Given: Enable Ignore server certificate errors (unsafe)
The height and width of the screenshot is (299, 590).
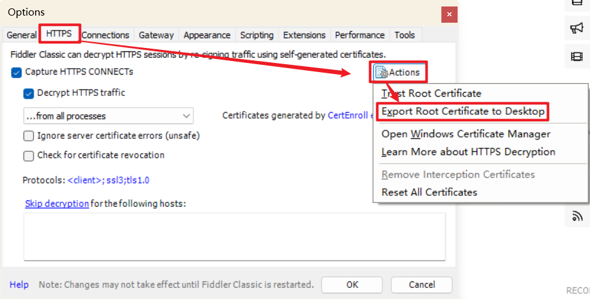Looking at the screenshot, I should [29, 136].
